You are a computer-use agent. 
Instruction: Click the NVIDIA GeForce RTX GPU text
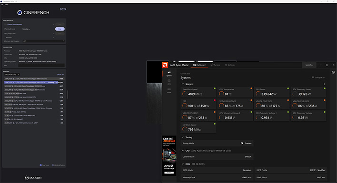[28, 58]
